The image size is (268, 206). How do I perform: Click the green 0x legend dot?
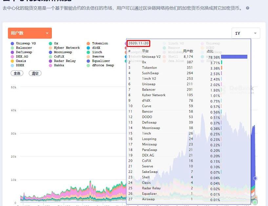(51, 43)
